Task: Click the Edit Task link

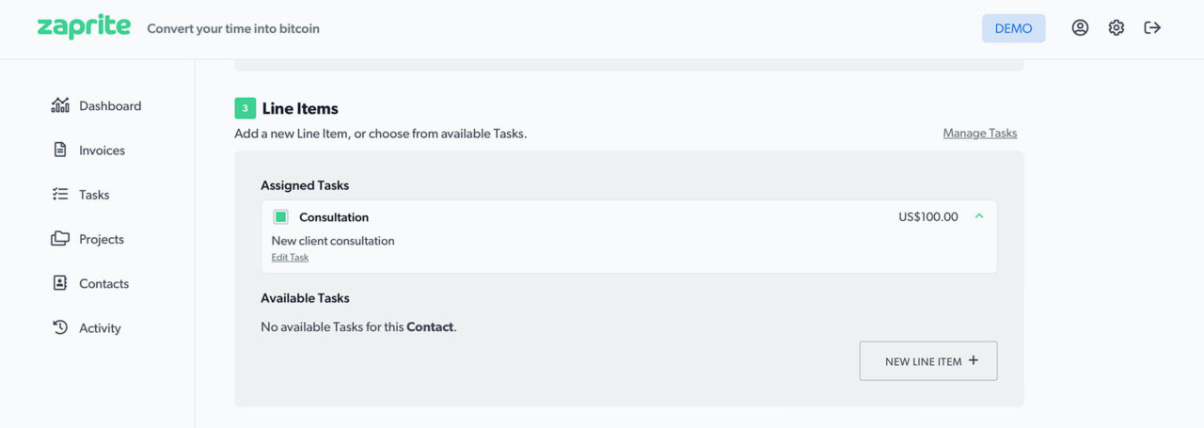Action: (290, 258)
